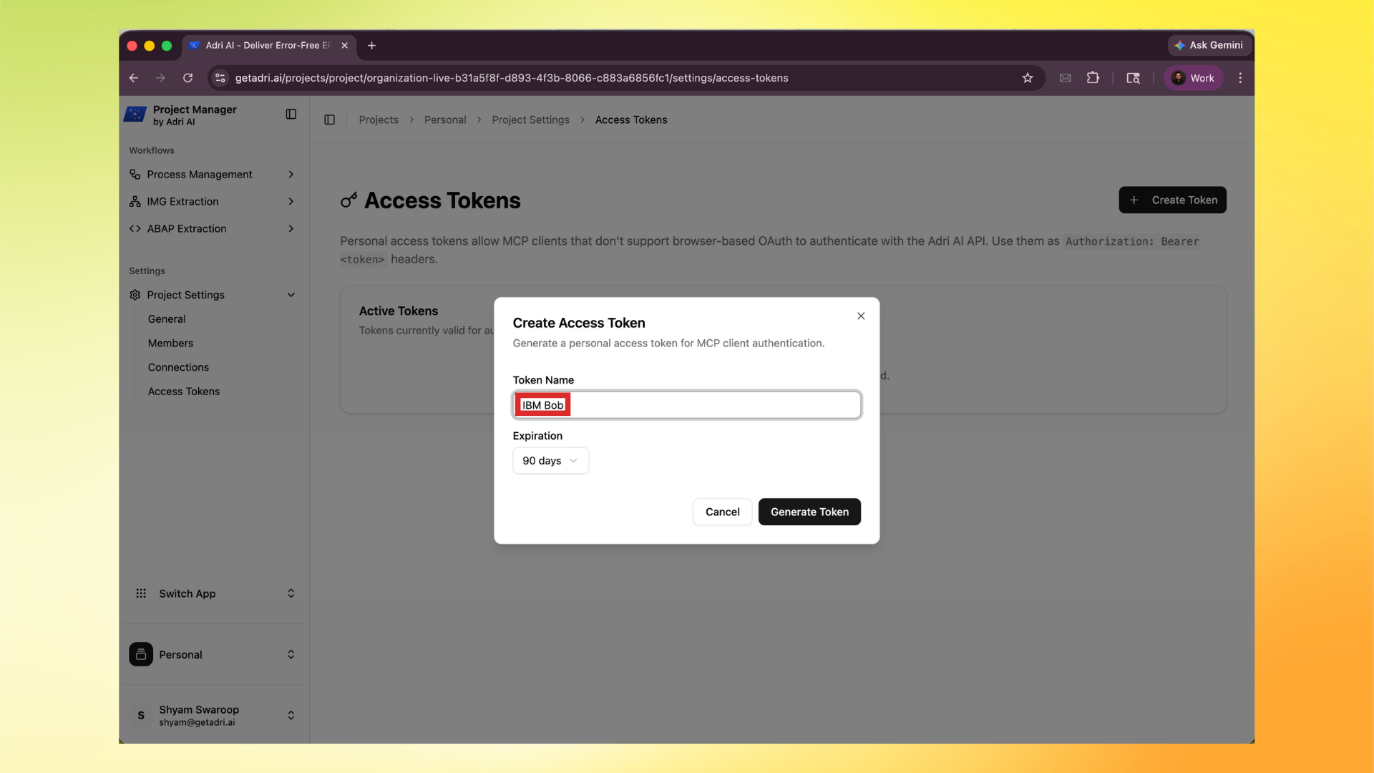
Task: Click the ABAP Extraction code icon
Action: click(135, 228)
